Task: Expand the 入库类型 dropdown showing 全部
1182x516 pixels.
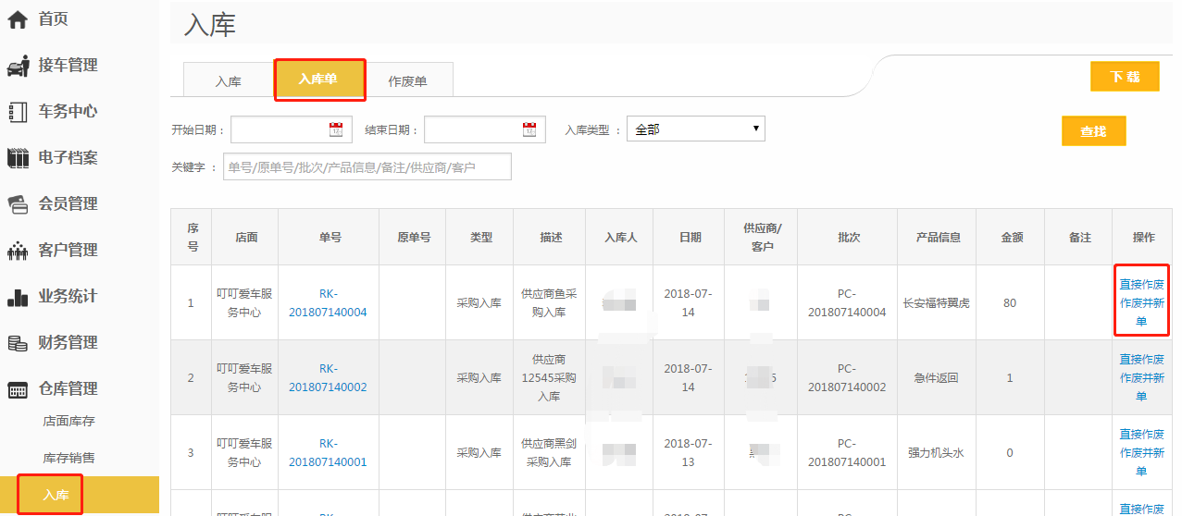Action: (x=695, y=129)
